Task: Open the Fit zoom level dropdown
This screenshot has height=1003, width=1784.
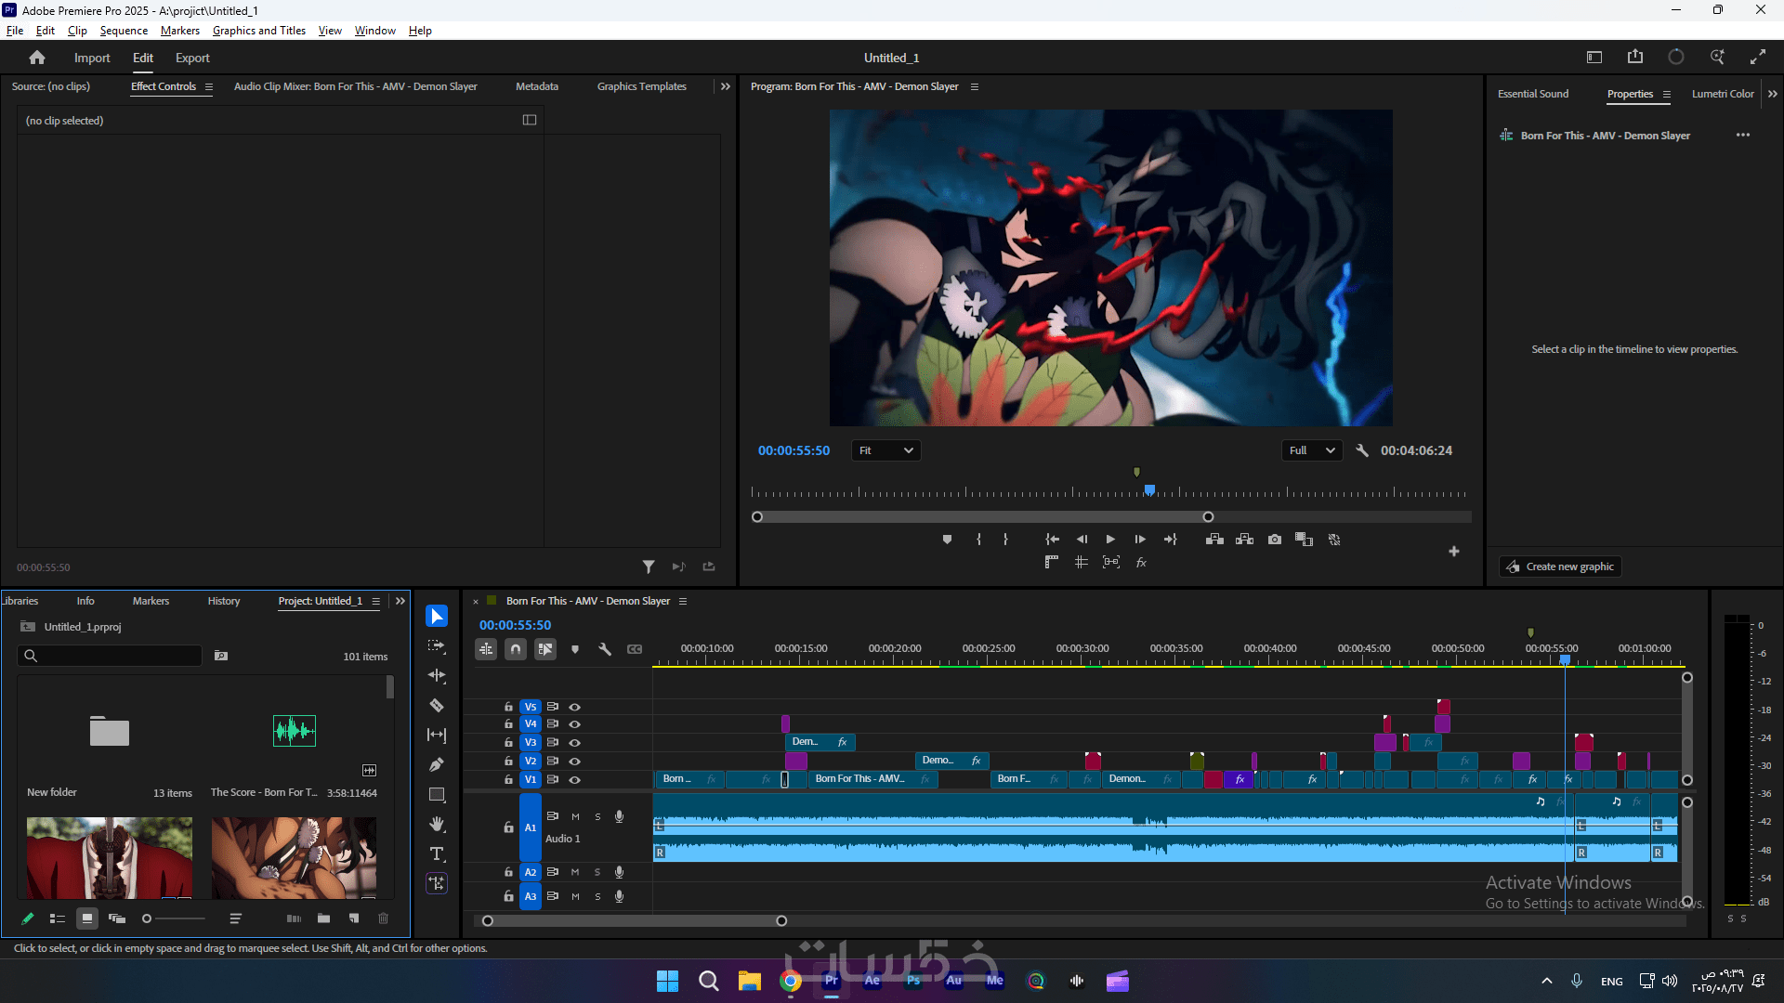Action: 885,450
